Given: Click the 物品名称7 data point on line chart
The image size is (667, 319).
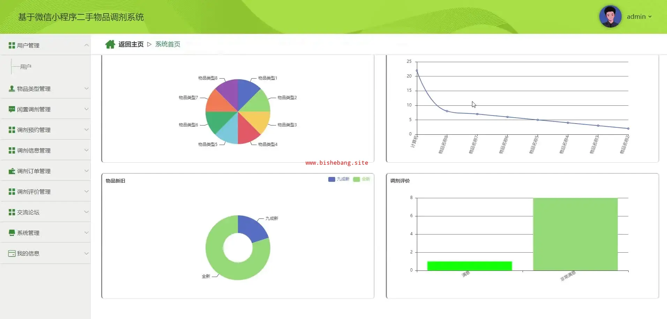Looking at the screenshot, I should [x=477, y=114].
